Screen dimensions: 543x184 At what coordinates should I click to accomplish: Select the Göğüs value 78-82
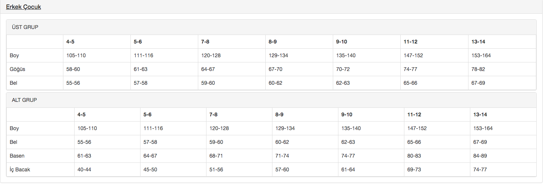click(478, 69)
